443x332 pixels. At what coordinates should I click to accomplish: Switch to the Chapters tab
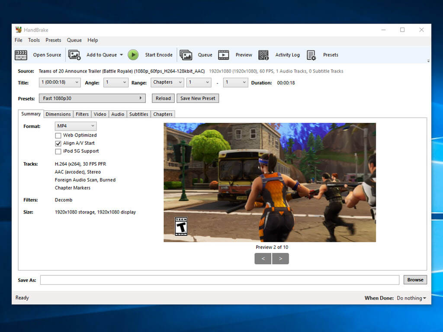(163, 114)
